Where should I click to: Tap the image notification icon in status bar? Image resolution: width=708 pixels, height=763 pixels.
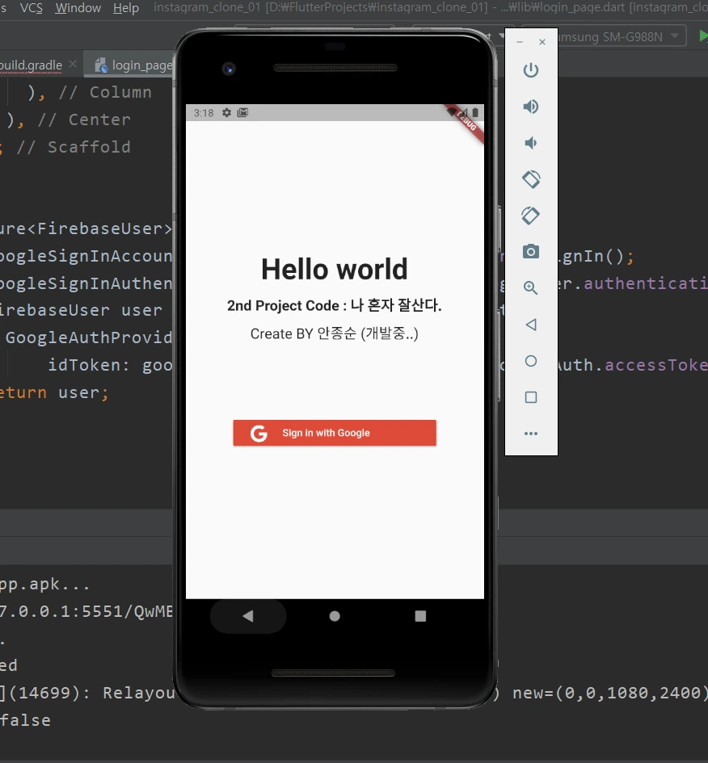click(x=242, y=113)
